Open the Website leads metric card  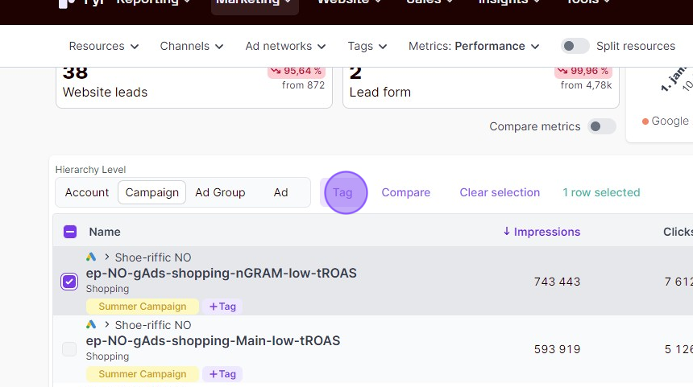(x=194, y=88)
